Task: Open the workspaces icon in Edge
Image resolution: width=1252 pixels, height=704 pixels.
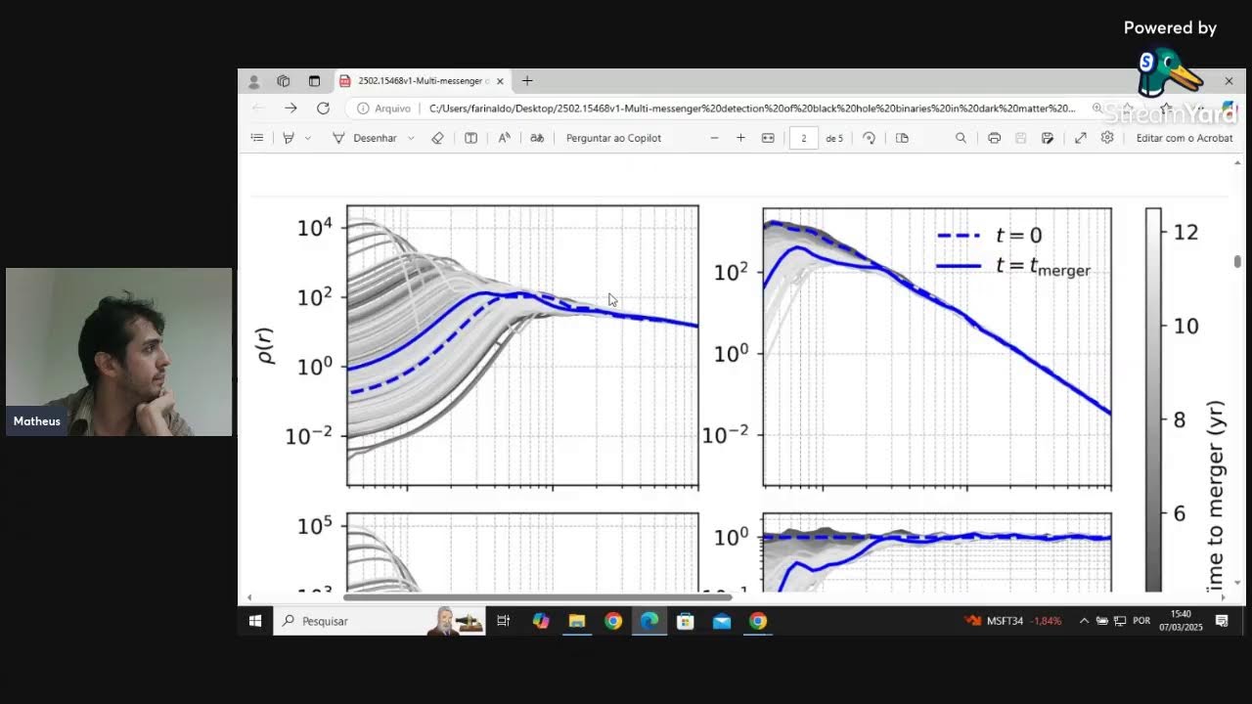Action: (x=283, y=81)
